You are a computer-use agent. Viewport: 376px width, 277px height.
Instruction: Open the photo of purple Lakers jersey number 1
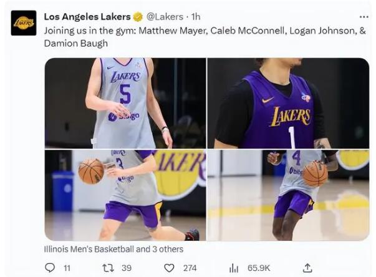288,103
